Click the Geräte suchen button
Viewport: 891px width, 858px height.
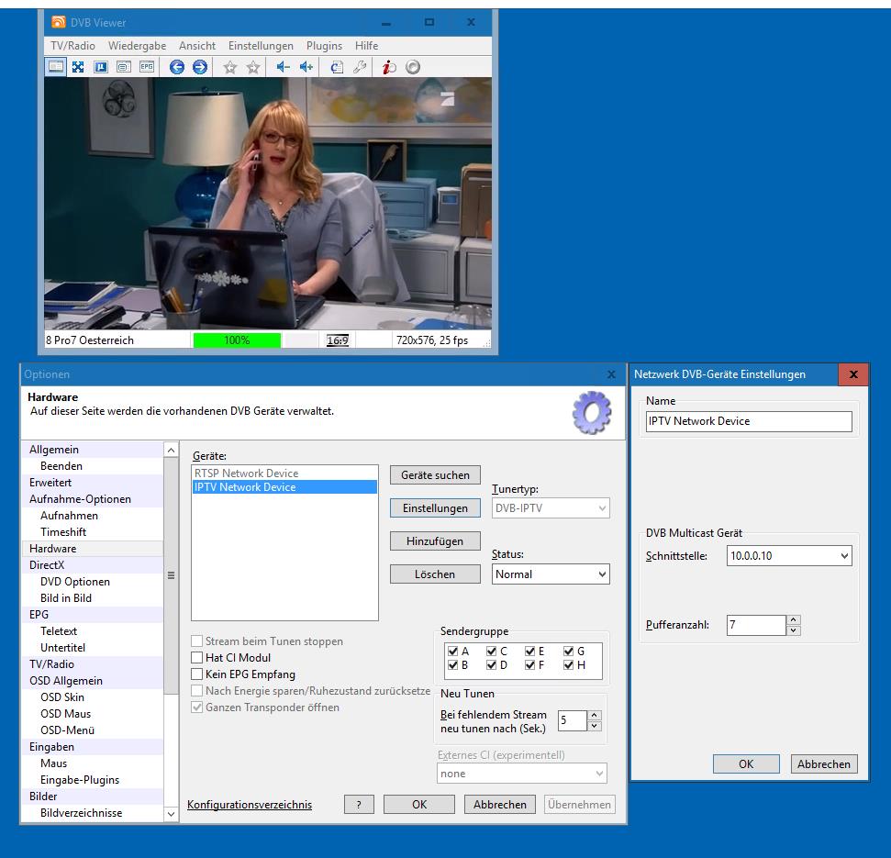pos(435,475)
